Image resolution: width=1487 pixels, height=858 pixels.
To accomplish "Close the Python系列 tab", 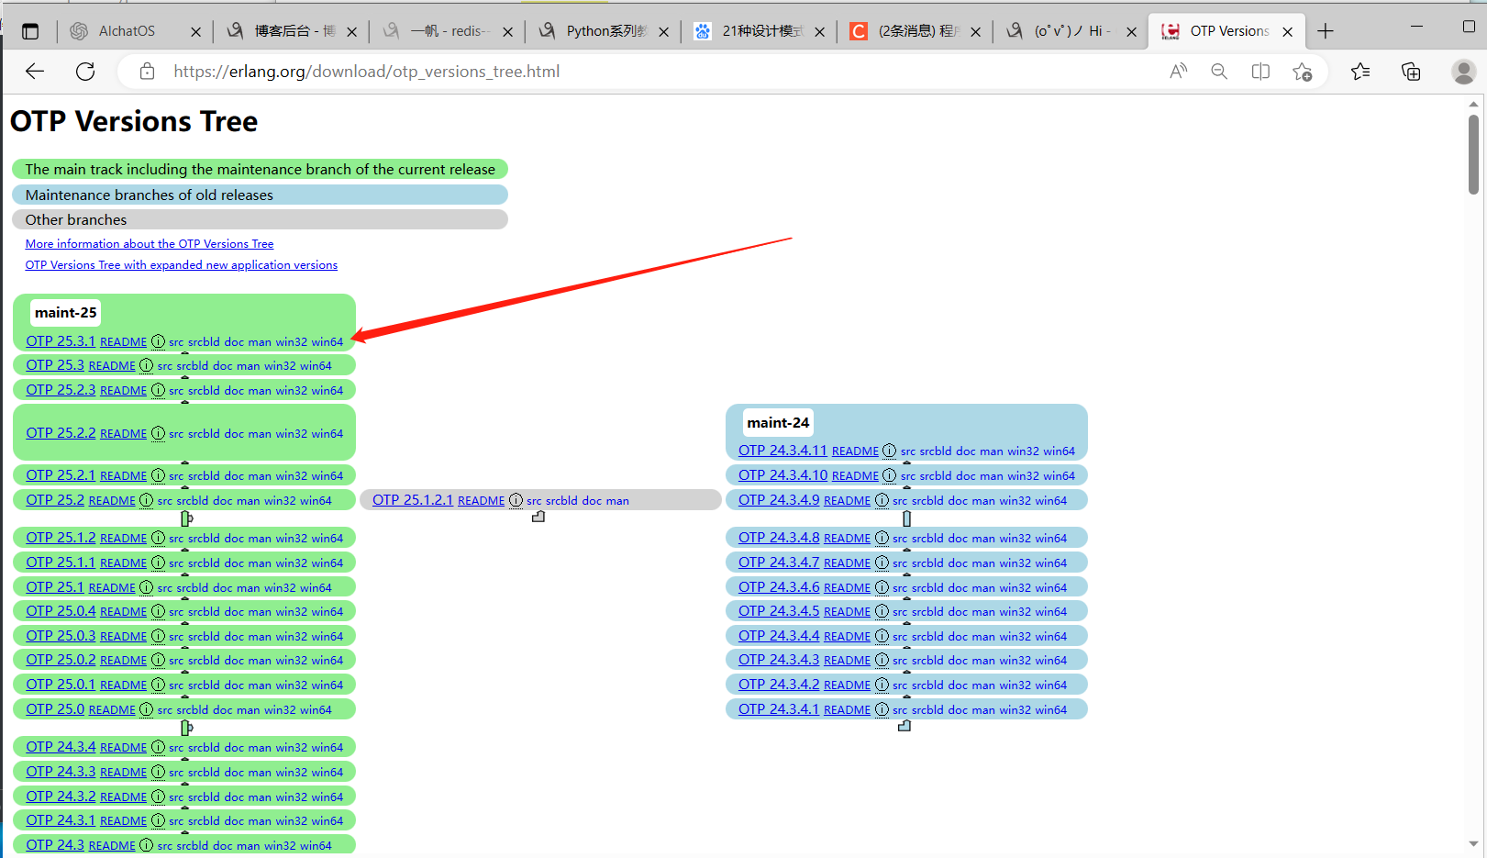I will click(x=663, y=31).
